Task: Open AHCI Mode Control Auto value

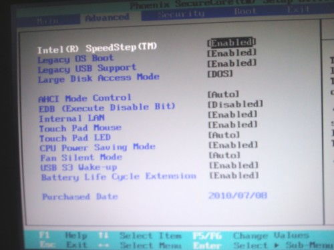Action: coord(223,94)
